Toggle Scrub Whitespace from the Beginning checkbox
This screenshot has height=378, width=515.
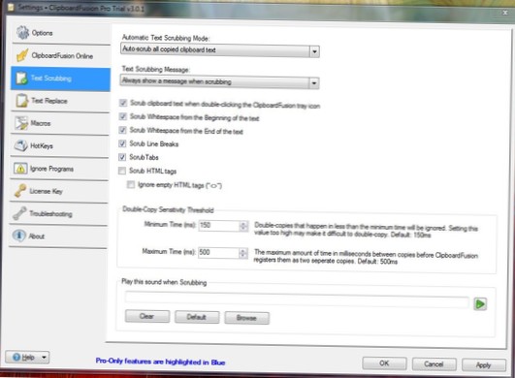[123, 116]
